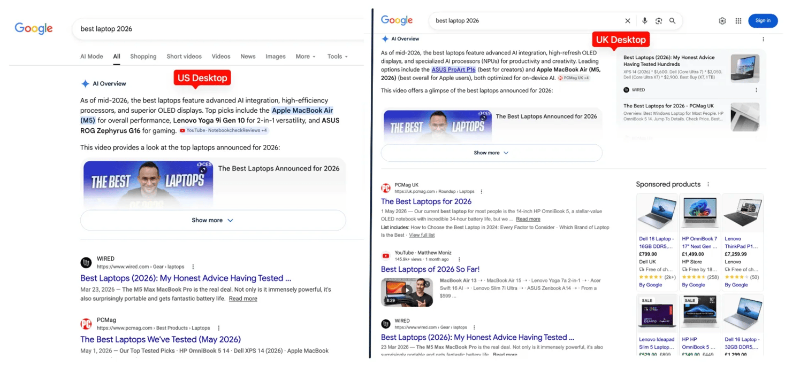Screen dimensions: 792x367
Task: Open three-dot menu next to uk.pcmag.com URL
Action: pyautogui.click(x=481, y=191)
